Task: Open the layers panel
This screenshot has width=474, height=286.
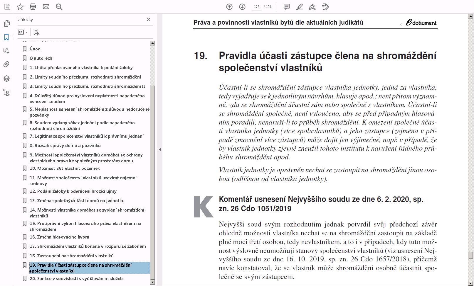Action: click(6, 78)
